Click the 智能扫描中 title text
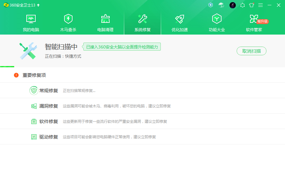 click(61, 47)
